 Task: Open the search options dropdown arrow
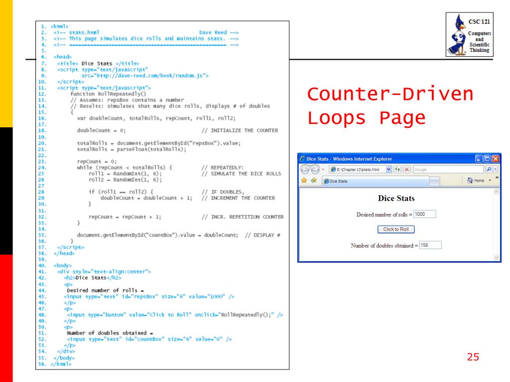[x=495, y=169]
